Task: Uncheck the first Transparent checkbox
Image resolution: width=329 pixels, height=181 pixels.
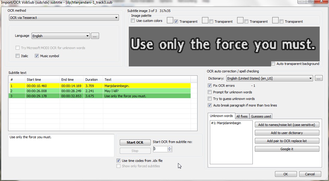Action: tap(176, 22)
